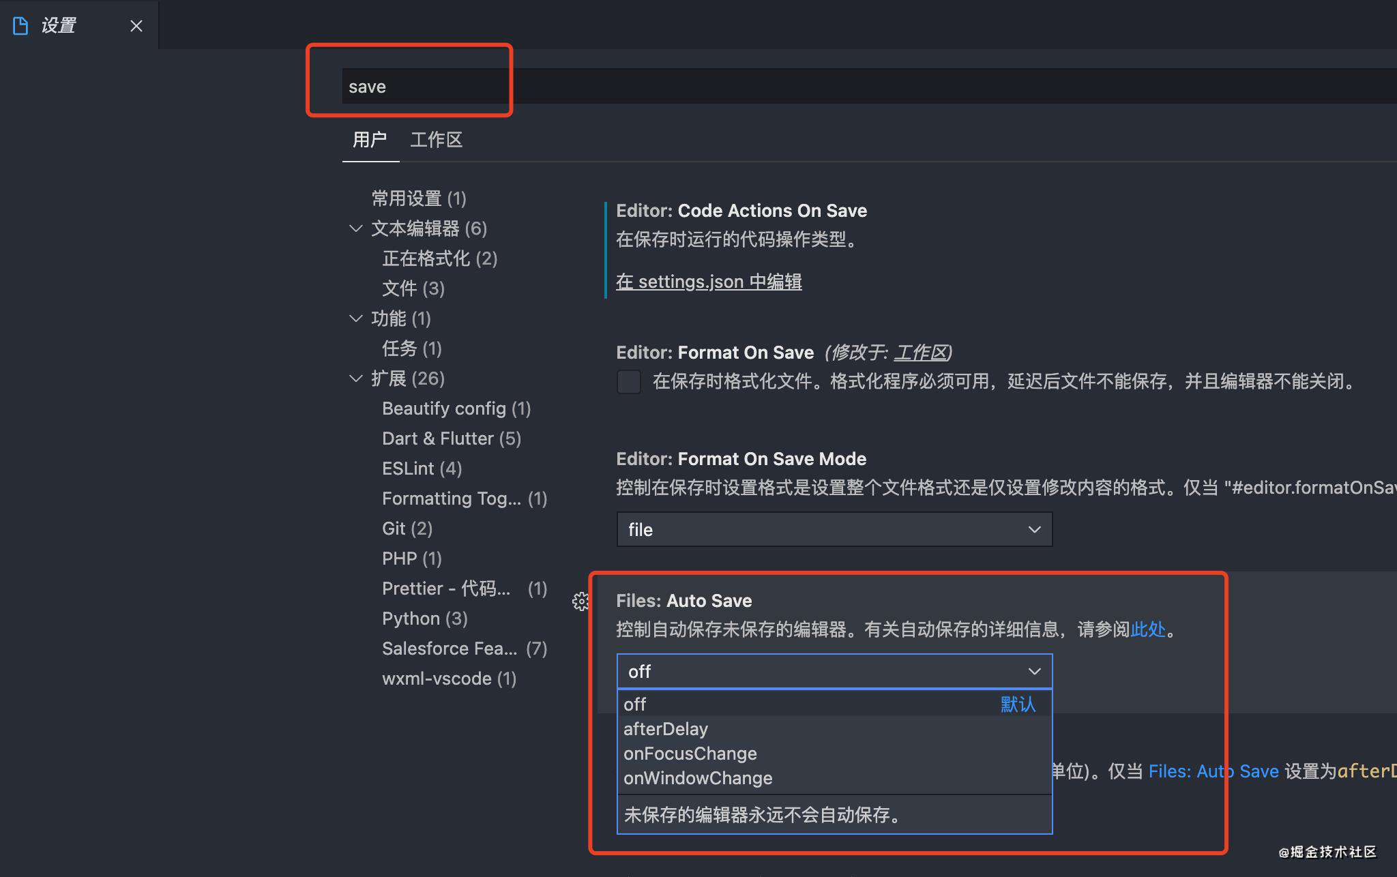This screenshot has height=877, width=1397.
Task: Click the settings tab file icon
Action: (x=20, y=26)
